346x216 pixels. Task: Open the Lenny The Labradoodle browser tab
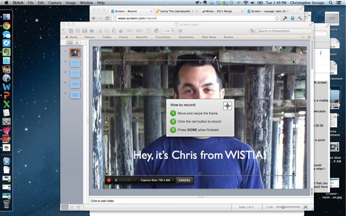coord(177,11)
